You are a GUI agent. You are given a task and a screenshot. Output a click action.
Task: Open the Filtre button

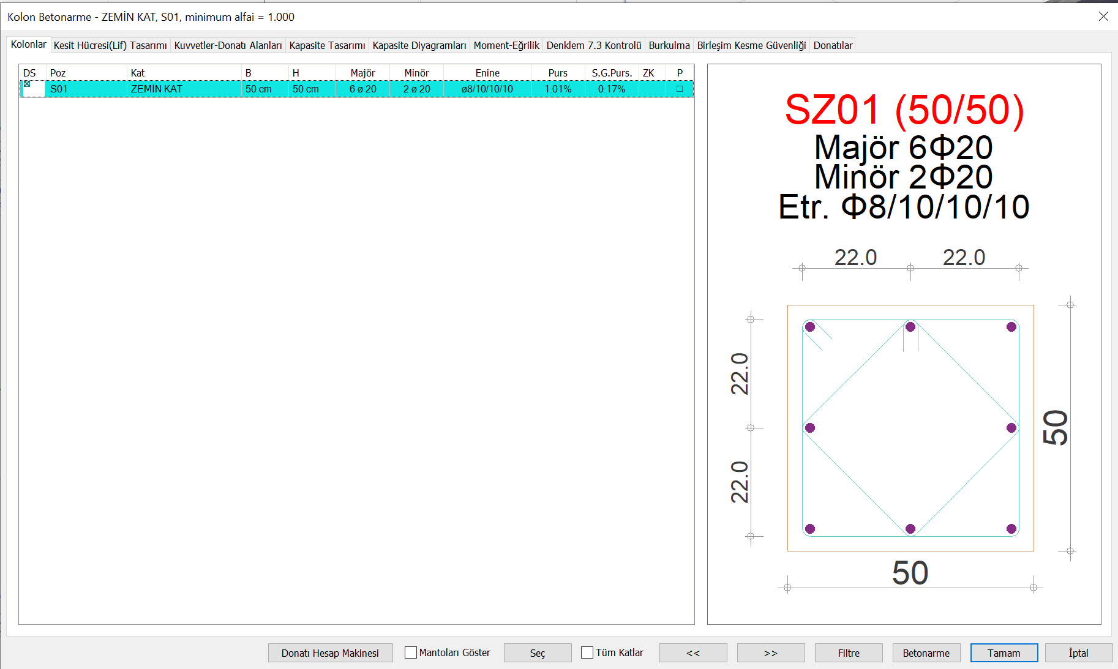(x=849, y=653)
